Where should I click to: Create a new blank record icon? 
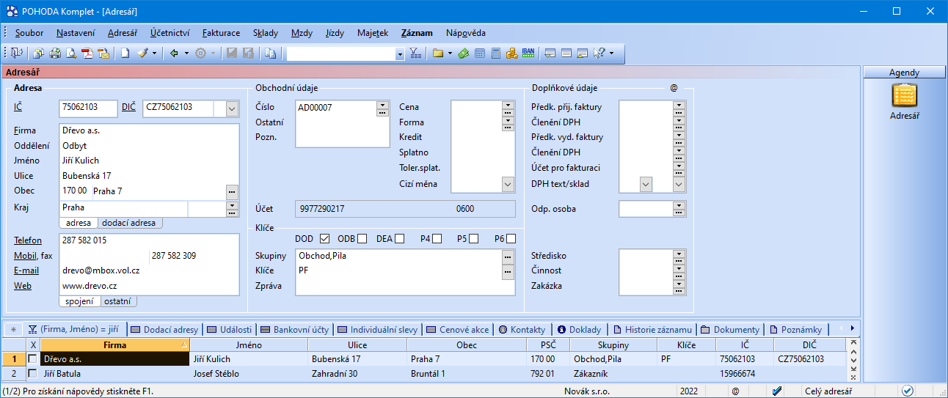pyautogui.click(x=125, y=53)
